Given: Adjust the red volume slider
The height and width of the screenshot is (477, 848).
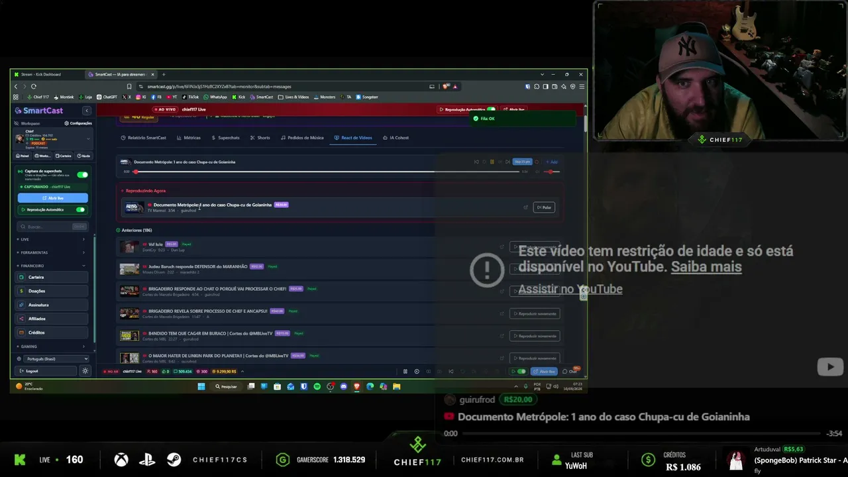Looking at the screenshot, I should pos(551,172).
